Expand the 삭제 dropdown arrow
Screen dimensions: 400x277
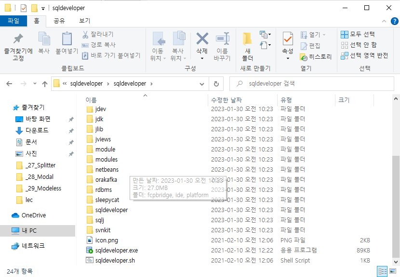(x=202, y=59)
